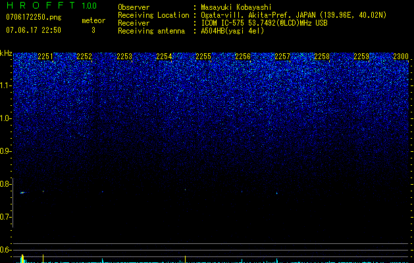The height and width of the screenshot is (263, 414).
Task: Click the cyan meteor echo just before 2257
Action: (276, 193)
